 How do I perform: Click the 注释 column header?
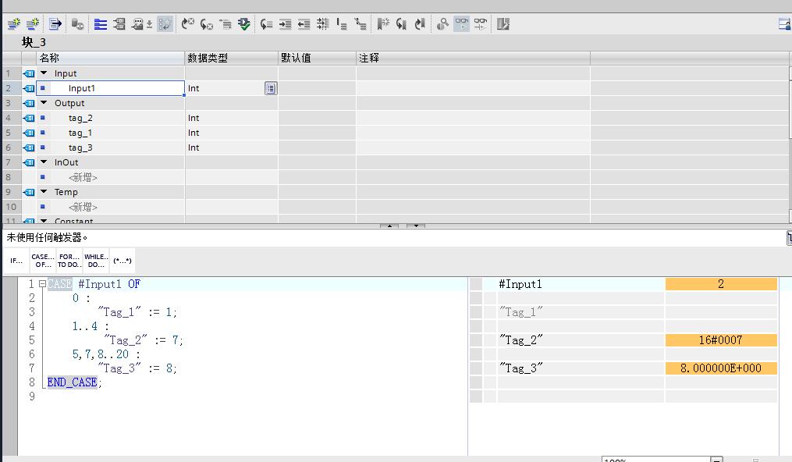pyautogui.click(x=474, y=58)
